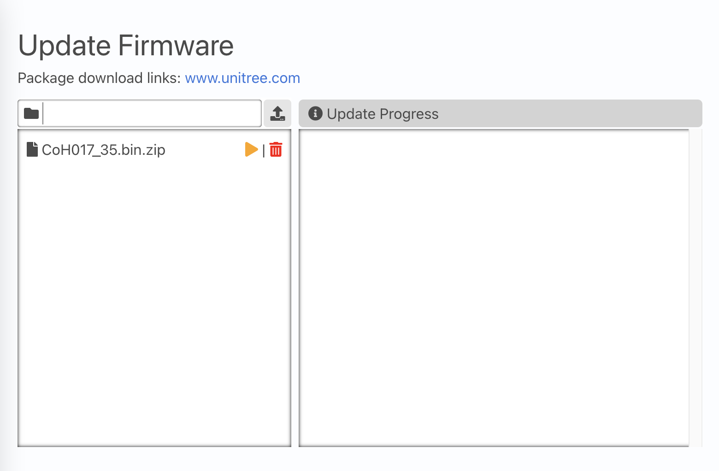Click the separator between play and trash icons

tap(264, 150)
